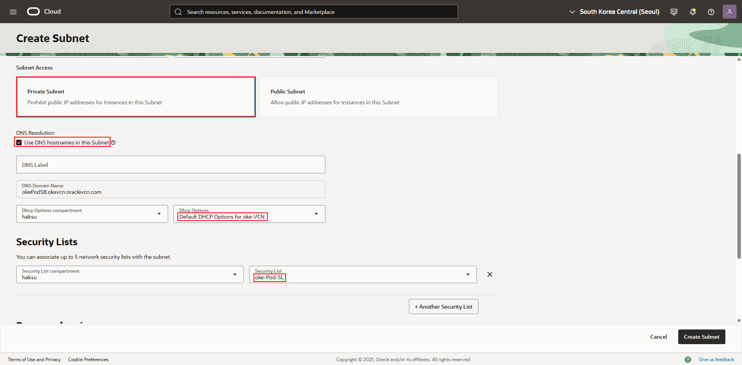Expand Security List compartment dropdown
742x365 pixels.
(x=130, y=275)
